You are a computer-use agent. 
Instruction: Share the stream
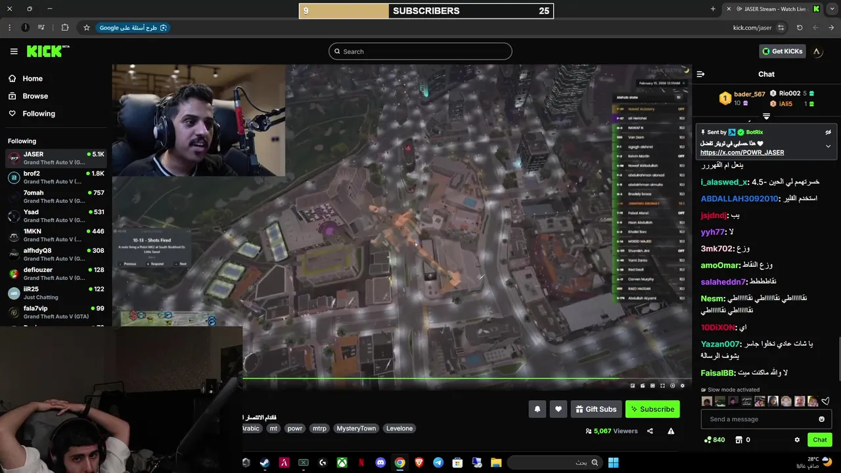[x=650, y=431]
